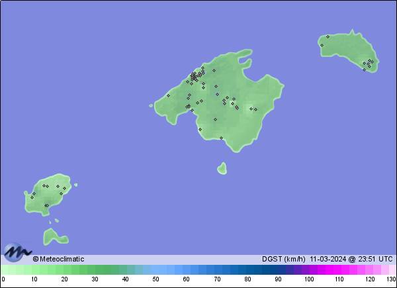Click the magenta color band above 110
This screenshot has height=288, width=397.
tap(337, 269)
